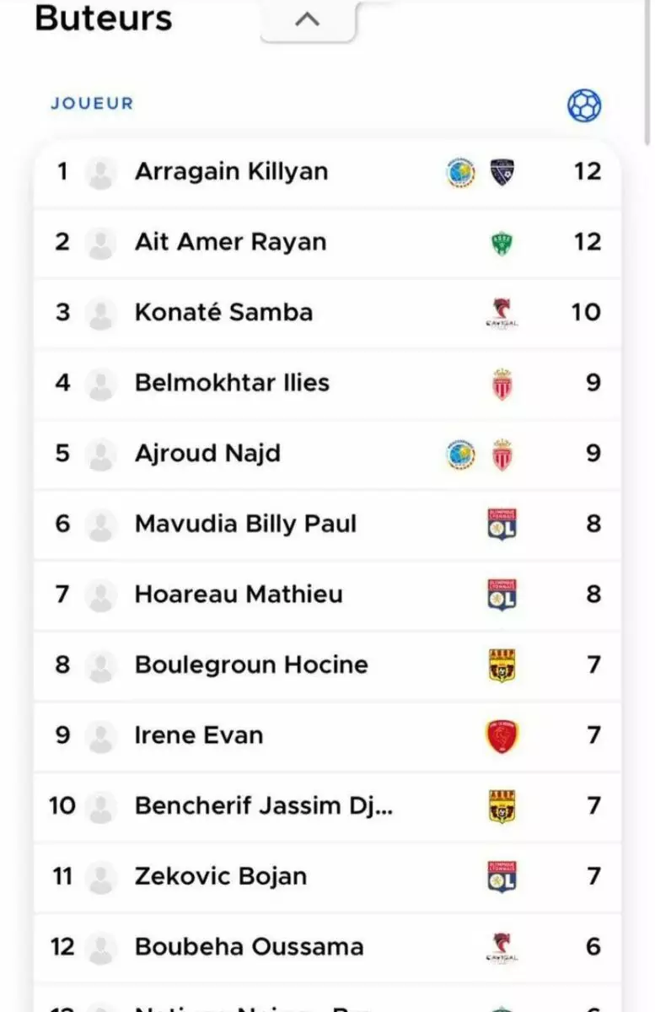Click the avatar placeholder for Irene Evan
The height and width of the screenshot is (1012, 655).
click(x=100, y=737)
